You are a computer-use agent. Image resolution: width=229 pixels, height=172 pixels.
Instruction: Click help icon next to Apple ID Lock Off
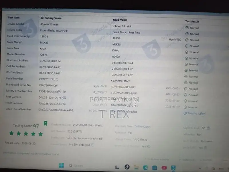(x=208, y=128)
